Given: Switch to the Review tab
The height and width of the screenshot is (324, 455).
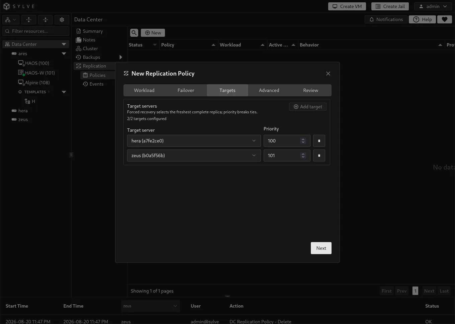Looking at the screenshot, I should [x=310, y=90].
